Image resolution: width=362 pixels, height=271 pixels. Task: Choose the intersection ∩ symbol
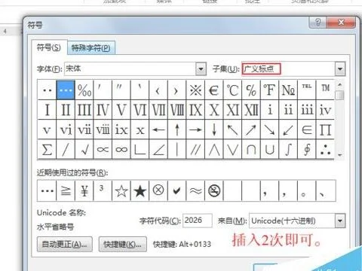point(251,149)
